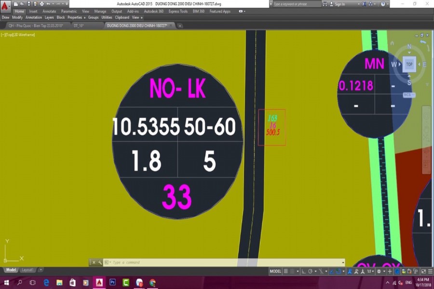Click the Help question mark icon

pyautogui.click(x=382, y=4)
